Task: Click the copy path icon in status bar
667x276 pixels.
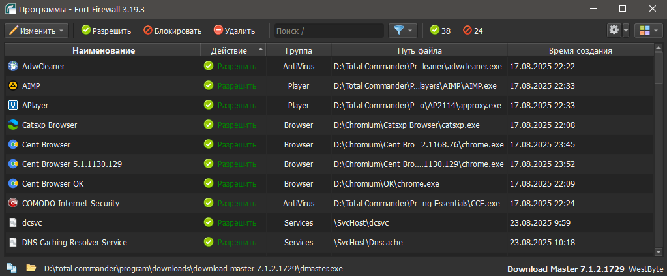Action: 12,268
